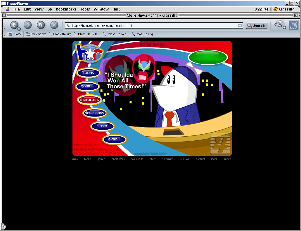
Task: Click the channel 4 logo
Action: (x=220, y=143)
